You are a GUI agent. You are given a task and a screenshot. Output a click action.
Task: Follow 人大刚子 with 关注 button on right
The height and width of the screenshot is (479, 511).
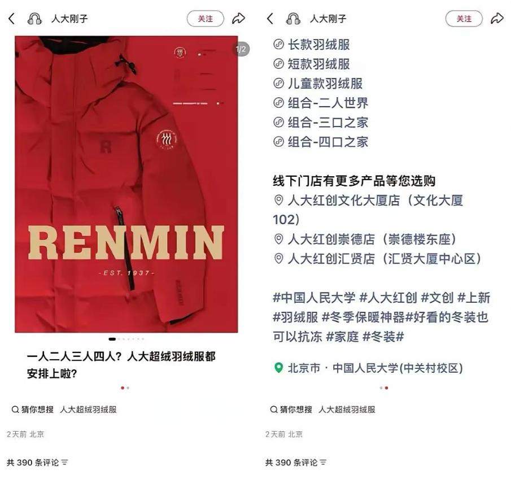coord(464,19)
